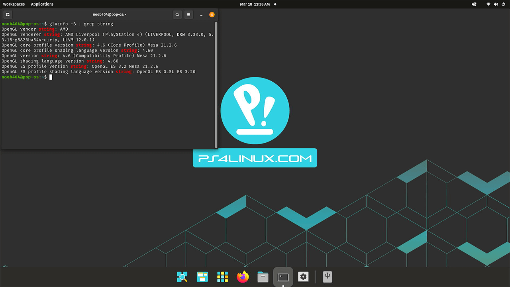Image resolution: width=510 pixels, height=287 pixels.
Task: Click the 'OpenGL ES GLSL ES 3.20' line
Action: (98, 72)
